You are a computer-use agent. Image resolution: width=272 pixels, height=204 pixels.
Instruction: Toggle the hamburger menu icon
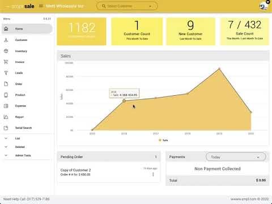[x=41, y=6]
